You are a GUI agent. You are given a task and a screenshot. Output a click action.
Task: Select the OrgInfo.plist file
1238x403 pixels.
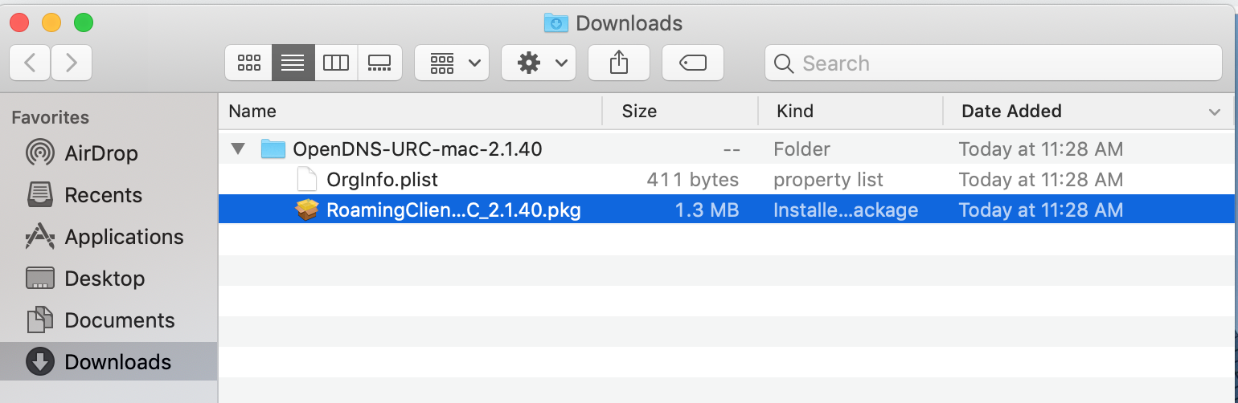[382, 180]
